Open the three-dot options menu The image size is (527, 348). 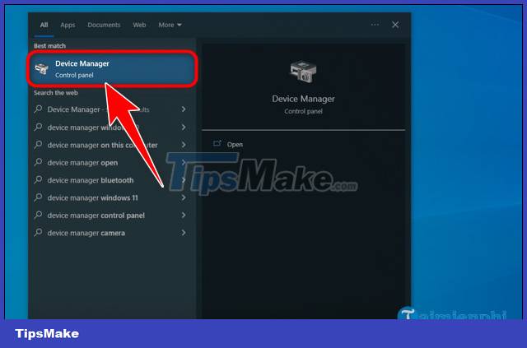[375, 25]
